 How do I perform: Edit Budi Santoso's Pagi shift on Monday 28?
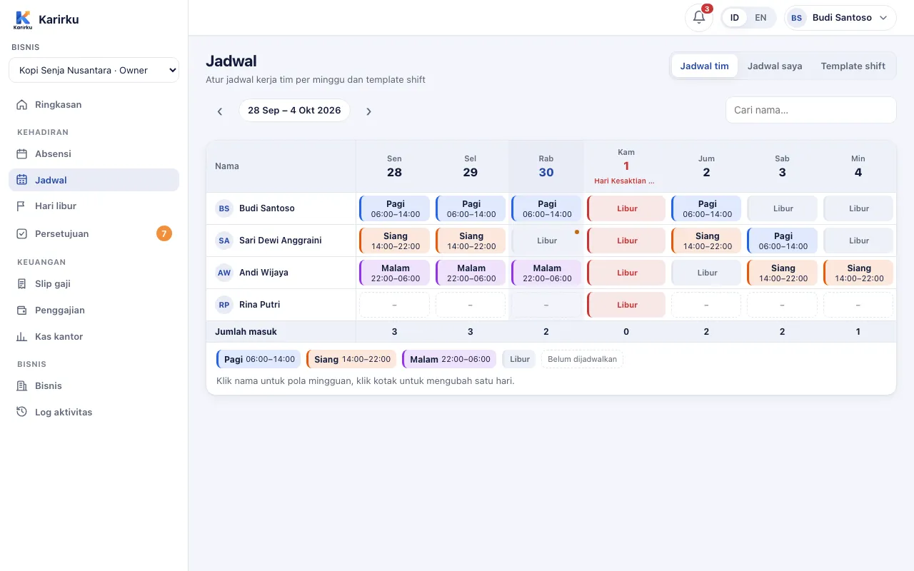(x=395, y=208)
